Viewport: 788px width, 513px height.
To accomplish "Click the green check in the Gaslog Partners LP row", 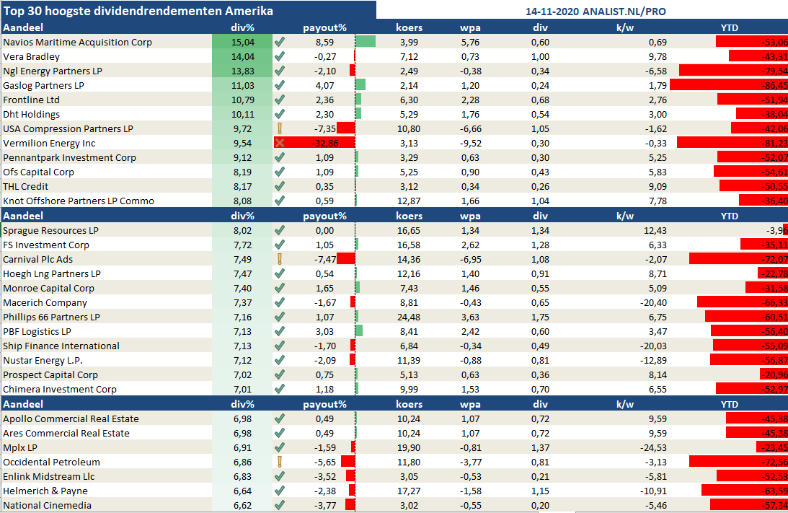I will 280,85.
